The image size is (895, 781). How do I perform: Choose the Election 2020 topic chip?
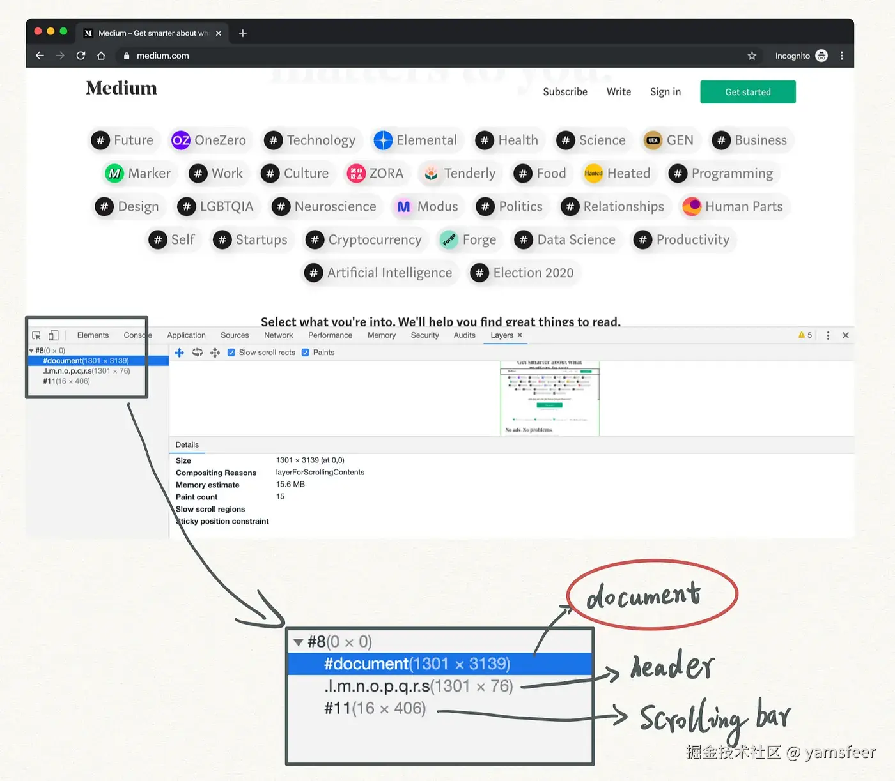coord(524,273)
